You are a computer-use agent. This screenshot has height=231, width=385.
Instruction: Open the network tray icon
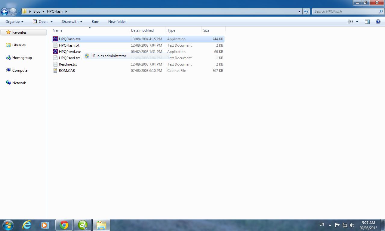(345, 225)
